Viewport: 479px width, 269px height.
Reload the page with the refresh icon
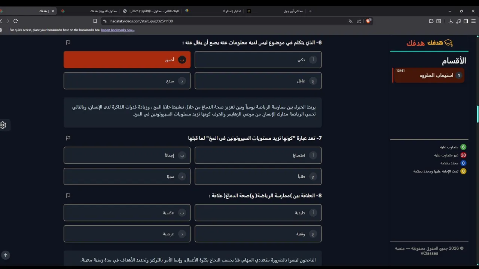pos(16,21)
